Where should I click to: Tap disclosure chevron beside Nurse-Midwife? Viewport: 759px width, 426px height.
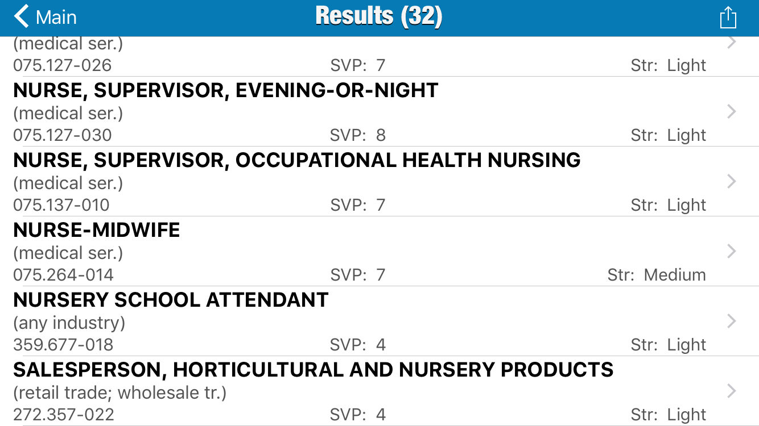pyautogui.click(x=732, y=252)
